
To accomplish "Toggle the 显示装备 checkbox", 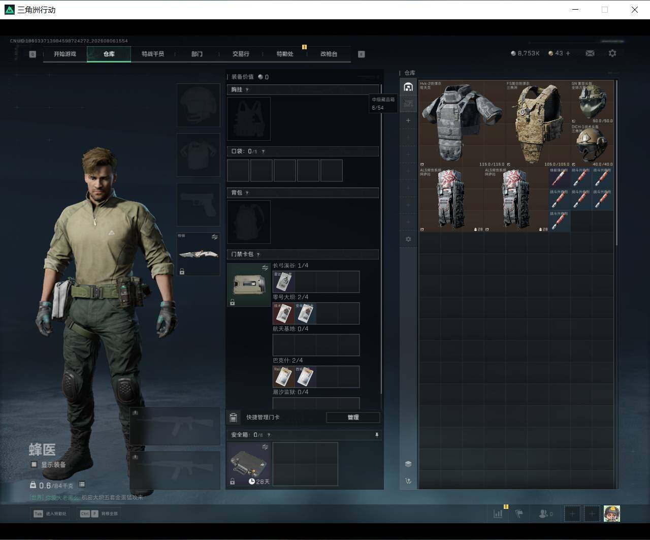I will (x=34, y=464).
